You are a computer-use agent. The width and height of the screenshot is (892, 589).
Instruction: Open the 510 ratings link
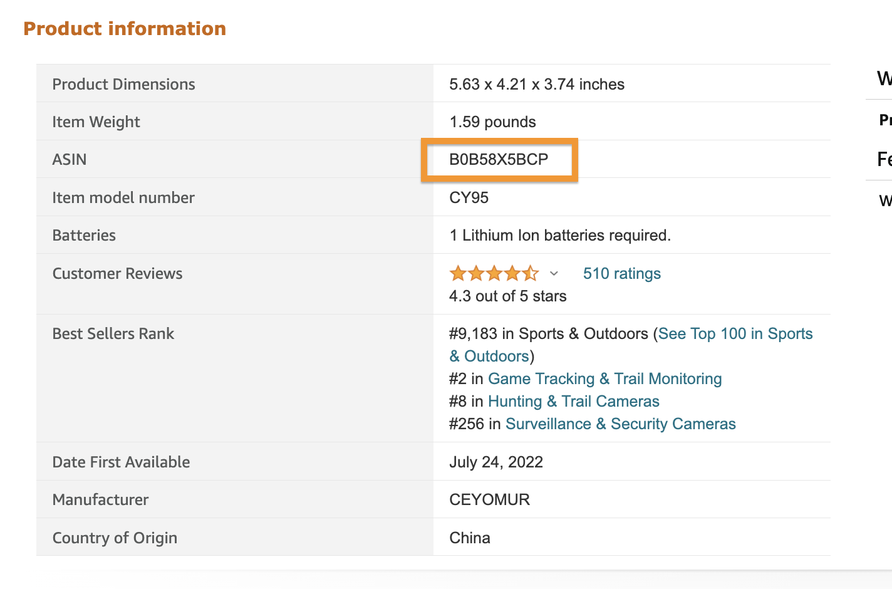point(622,273)
